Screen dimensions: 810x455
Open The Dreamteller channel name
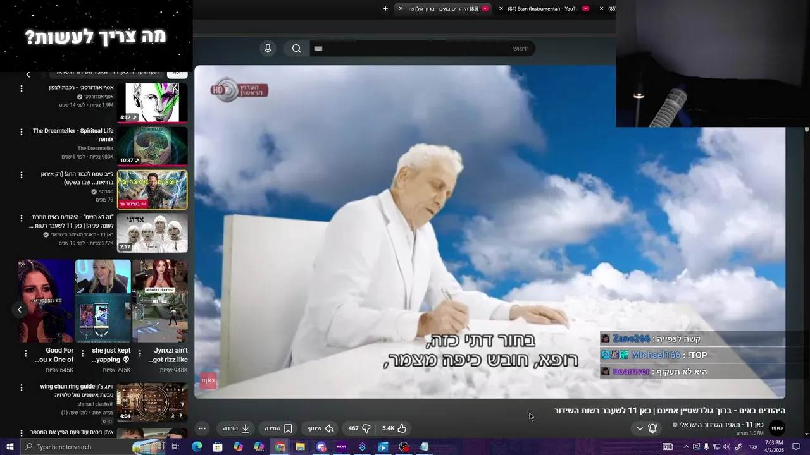click(x=96, y=149)
